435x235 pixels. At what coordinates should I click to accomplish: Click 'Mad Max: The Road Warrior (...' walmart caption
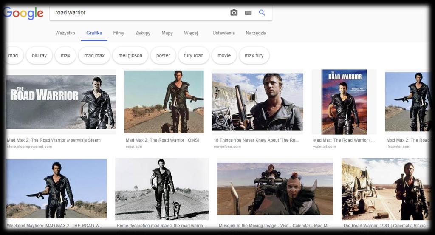[x=344, y=140]
